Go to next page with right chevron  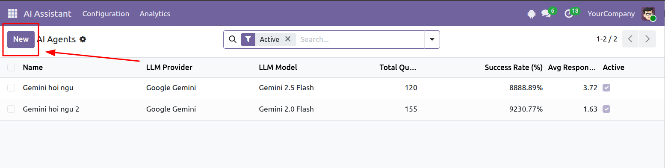tap(647, 39)
